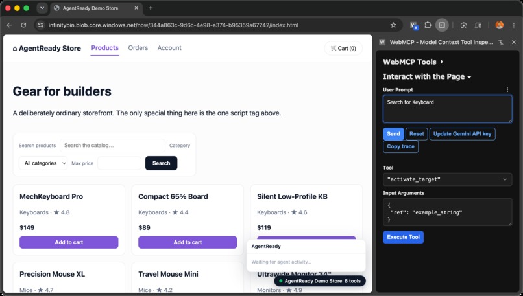Open the Chrome three-dot menu
Screen dimensions: 523x296
(x=514, y=25)
